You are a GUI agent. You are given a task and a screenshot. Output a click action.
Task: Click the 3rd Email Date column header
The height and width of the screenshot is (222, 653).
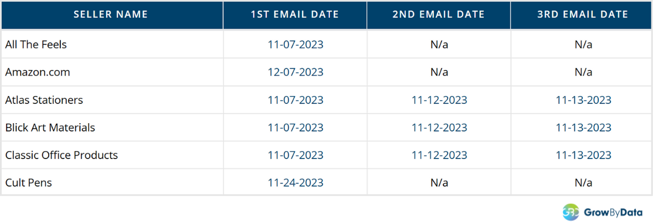[x=583, y=14]
